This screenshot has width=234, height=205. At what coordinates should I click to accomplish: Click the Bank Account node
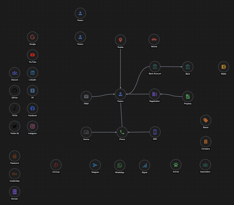(x=155, y=67)
